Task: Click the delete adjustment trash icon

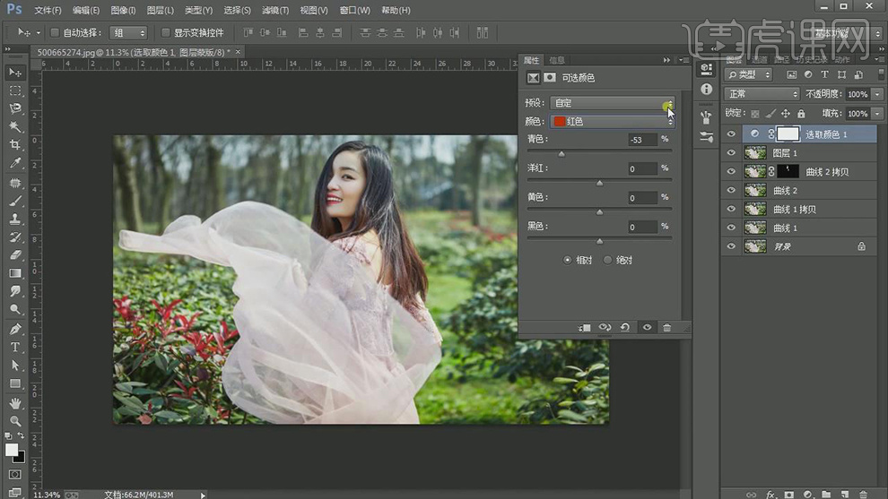Action: coord(667,328)
